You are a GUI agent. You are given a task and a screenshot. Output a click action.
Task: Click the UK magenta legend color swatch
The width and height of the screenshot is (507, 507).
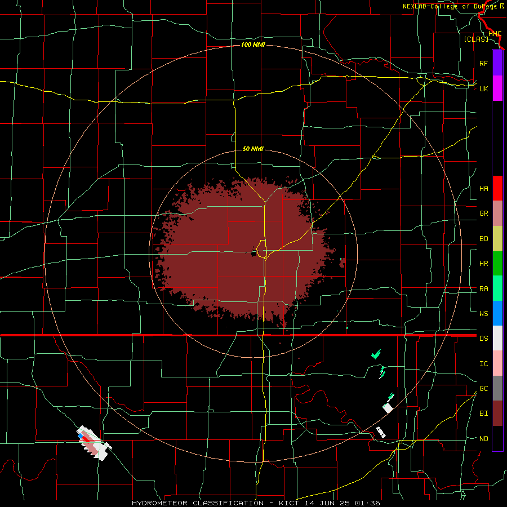click(x=497, y=88)
